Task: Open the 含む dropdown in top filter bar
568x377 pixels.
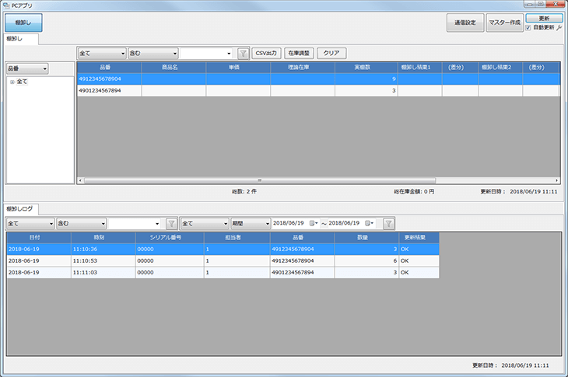Action: pyautogui.click(x=153, y=54)
